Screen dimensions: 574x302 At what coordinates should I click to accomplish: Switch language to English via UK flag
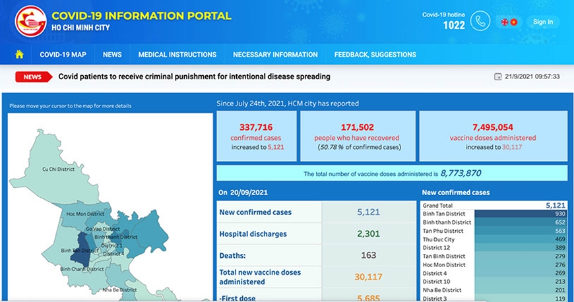505,22
